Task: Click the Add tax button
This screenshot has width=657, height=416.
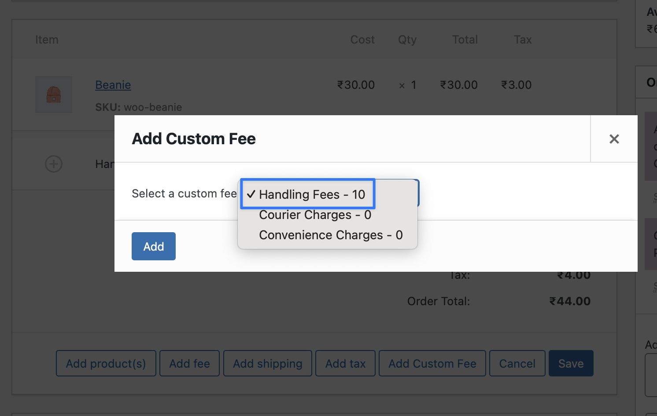Action: point(346,363)
